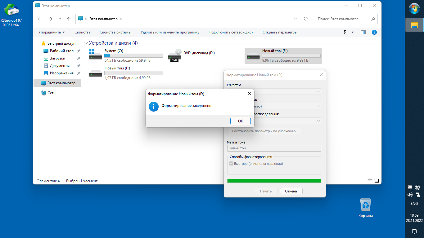Viewport: 424px width, 238px height.
Task: Click OK in the format complete dialog
Action: (240, 121)
